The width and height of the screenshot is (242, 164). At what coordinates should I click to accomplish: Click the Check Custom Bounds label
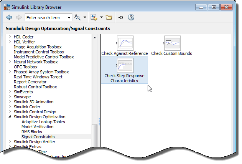click(171, 53)
